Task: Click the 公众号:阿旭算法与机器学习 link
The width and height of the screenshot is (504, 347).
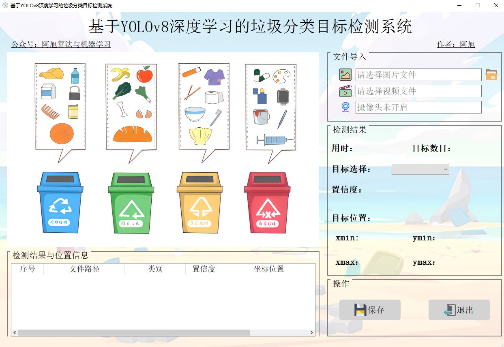Action: [x=61, y=44]
